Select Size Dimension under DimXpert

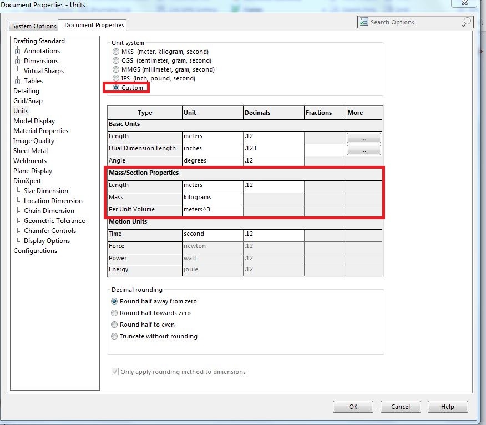coord(46,191)
